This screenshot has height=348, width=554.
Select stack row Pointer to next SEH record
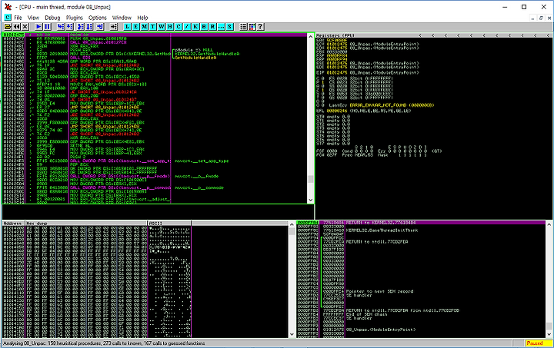[379, 291]
